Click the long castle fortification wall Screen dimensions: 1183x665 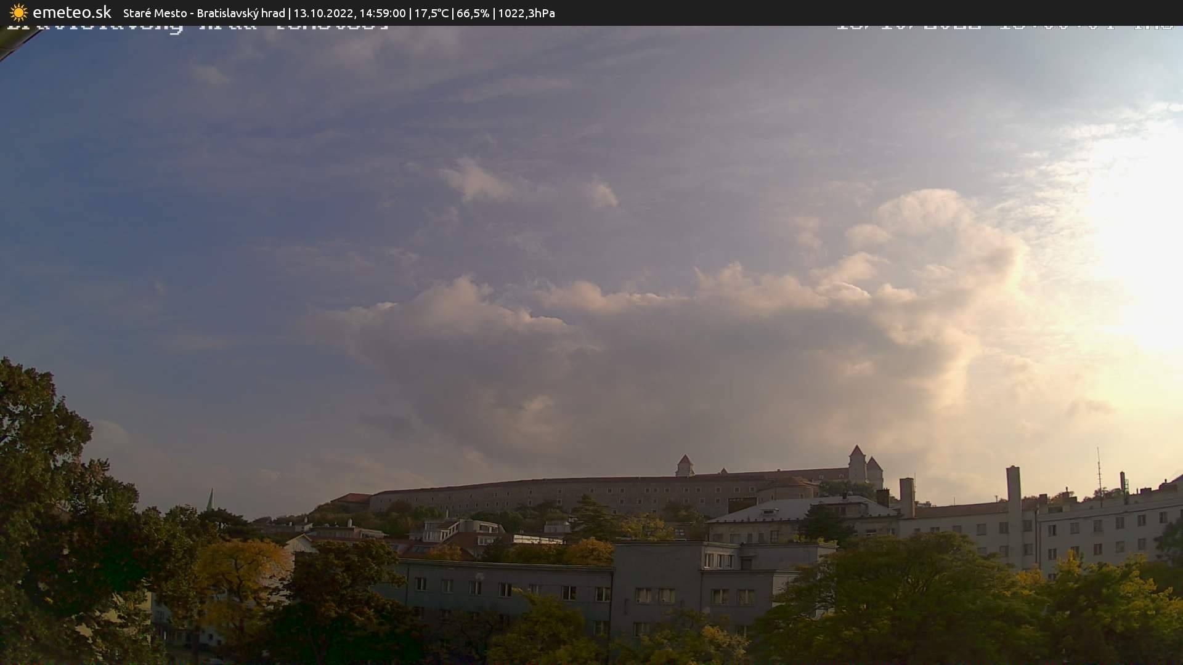(x=555, y=494)
